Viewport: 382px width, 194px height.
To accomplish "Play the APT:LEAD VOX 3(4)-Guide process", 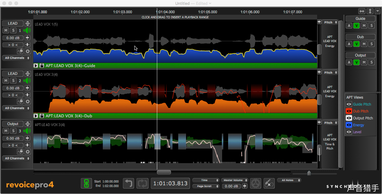I will pyautogui.click(x=36, y=66).
